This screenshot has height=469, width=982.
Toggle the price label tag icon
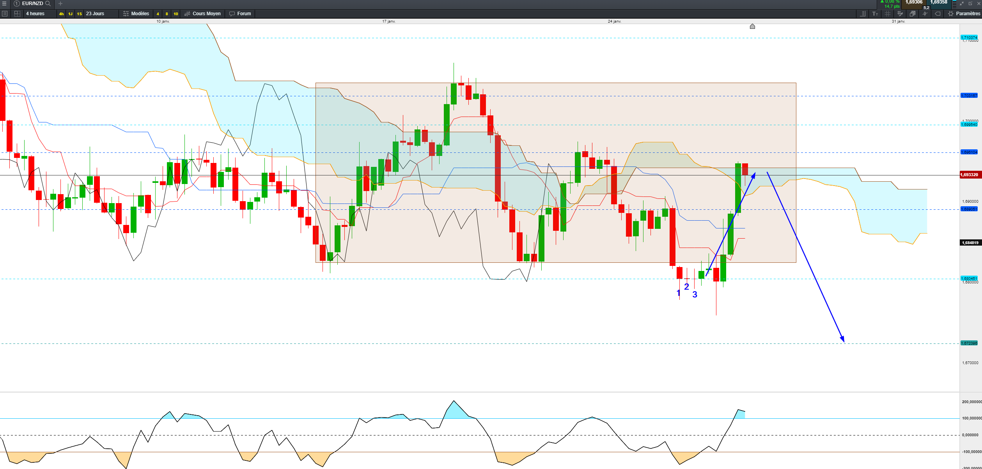(x=938, y=14)
